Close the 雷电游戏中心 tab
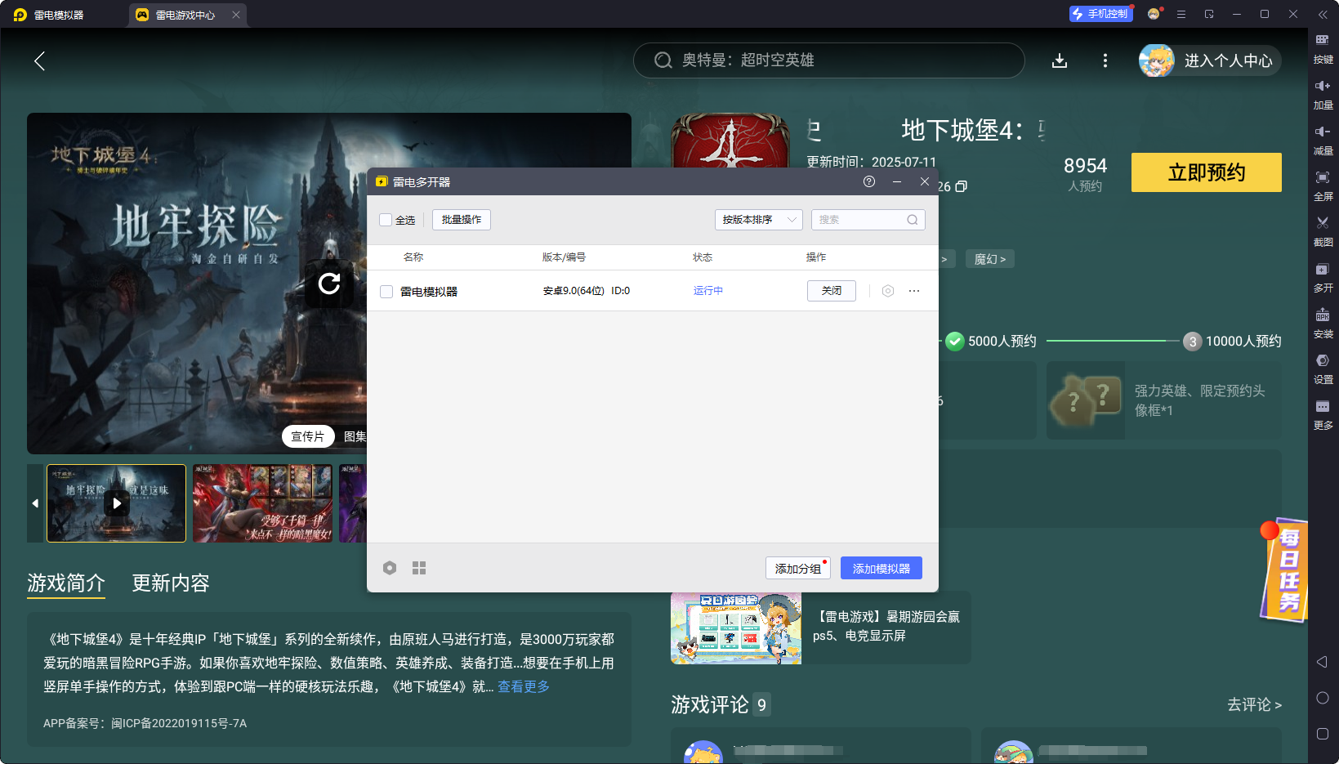The height and width of the screenshot is (764, 1339). click(x=236, y=15)
